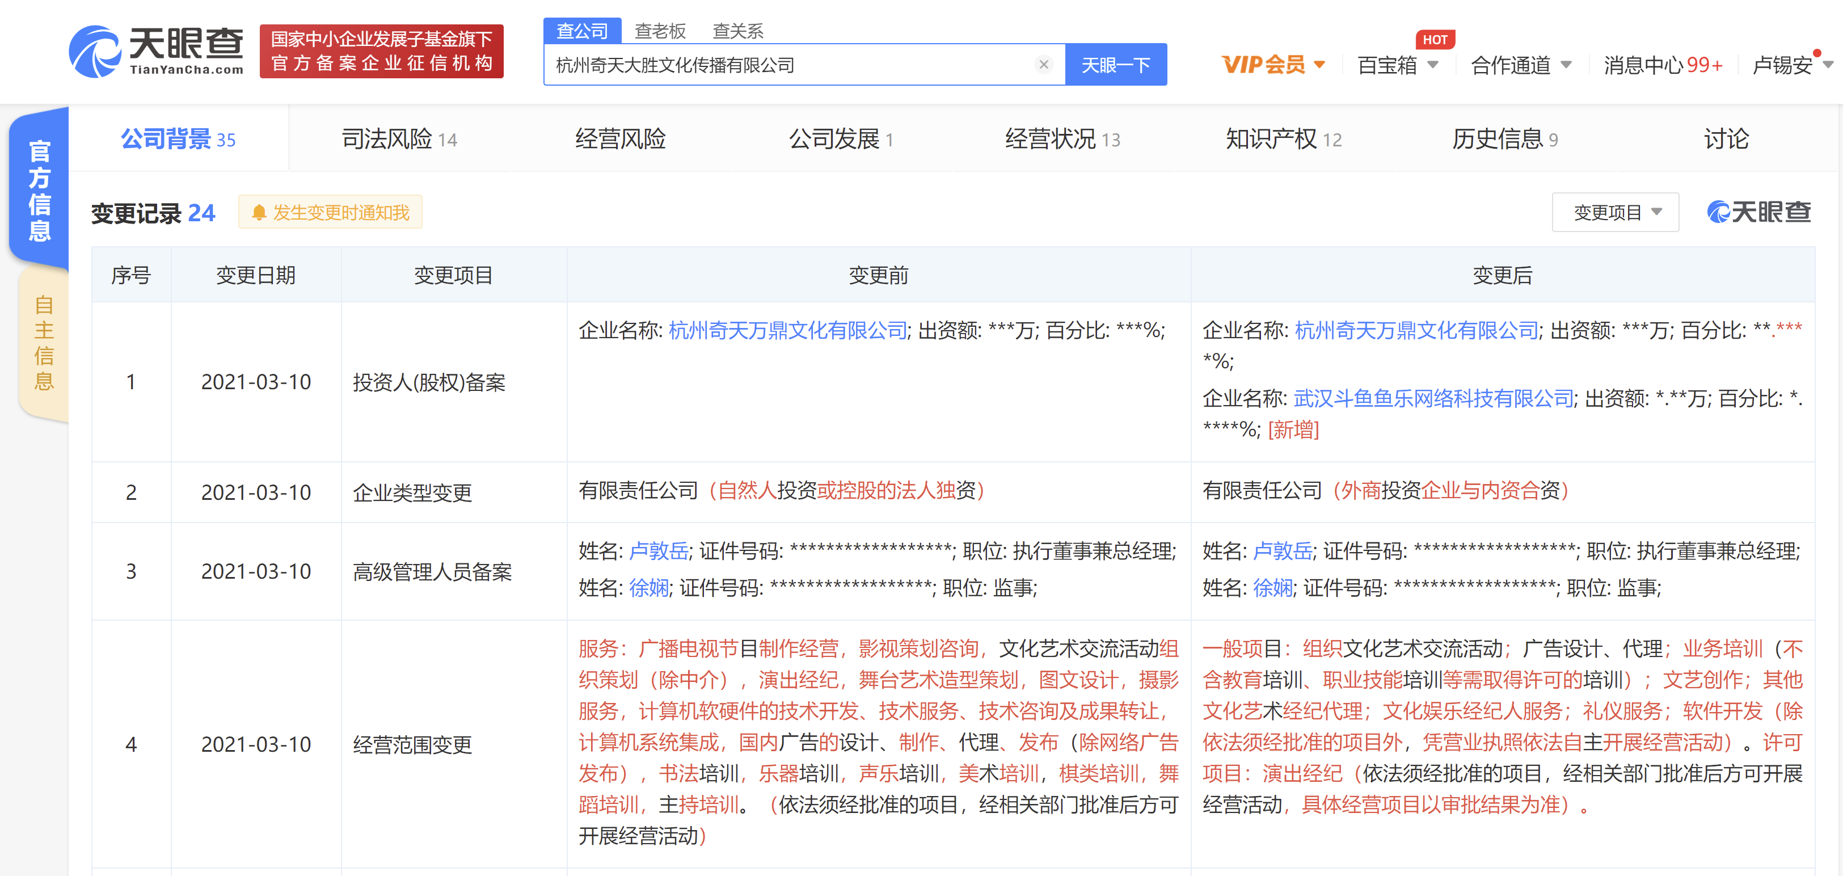
Task: Click the red government fund banner
Action: [x=381, y=52]
